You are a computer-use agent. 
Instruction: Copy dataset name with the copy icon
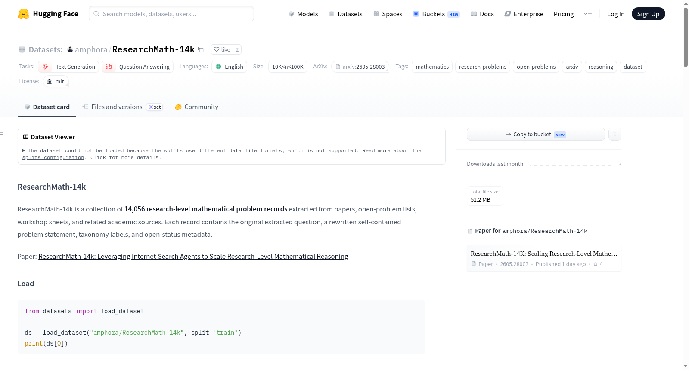[x=201, y=49]
